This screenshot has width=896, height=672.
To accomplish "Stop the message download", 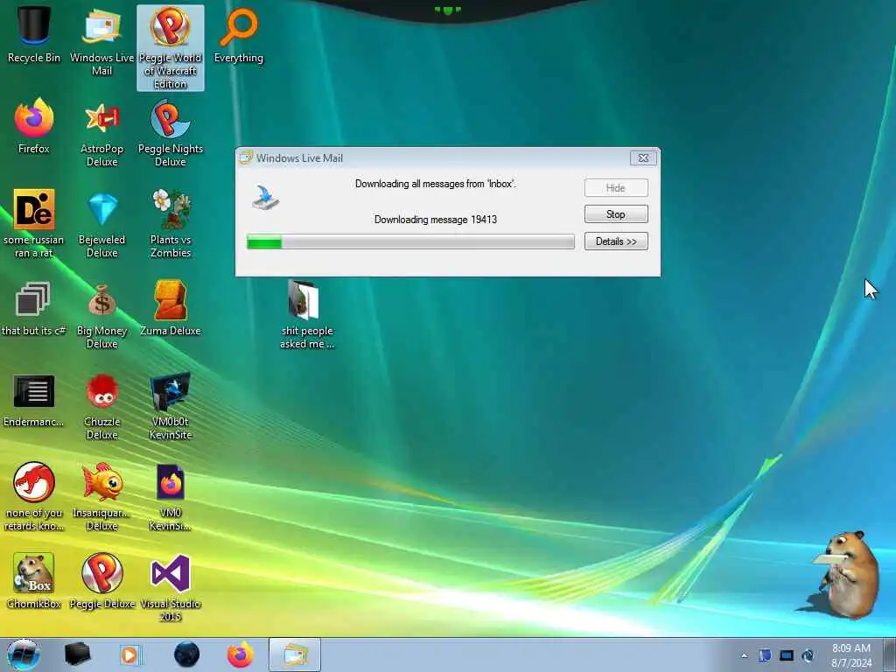I will (615, 214).
